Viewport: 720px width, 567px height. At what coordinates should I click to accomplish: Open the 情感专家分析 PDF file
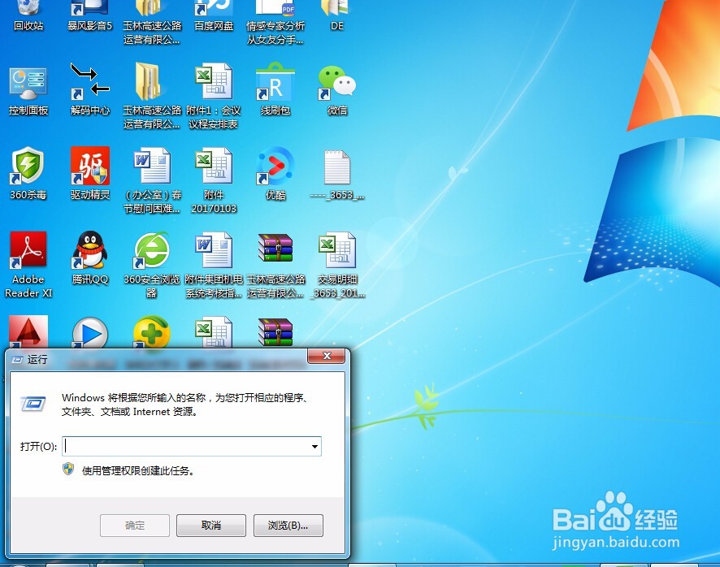point(275,22)
